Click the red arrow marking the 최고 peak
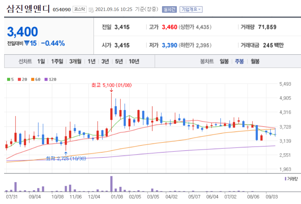The height and width of the screenshot is (204, 301). (111, 90)
